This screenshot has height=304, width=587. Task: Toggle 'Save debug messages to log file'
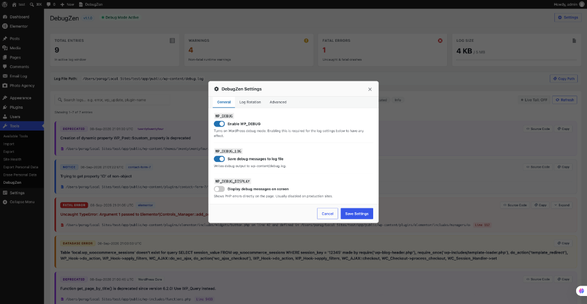220,159
